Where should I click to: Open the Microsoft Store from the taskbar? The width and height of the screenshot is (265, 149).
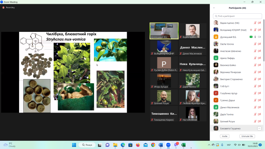pos(130,145)
